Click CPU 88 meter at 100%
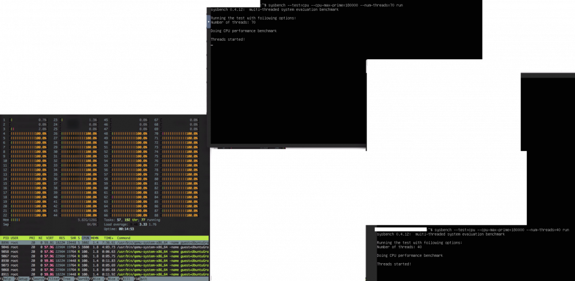This screenshot has width=575, height=281. 177,215
